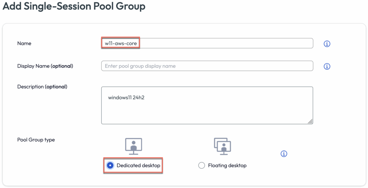Select the Dedicated desktop radio button

tap(110, 165)
